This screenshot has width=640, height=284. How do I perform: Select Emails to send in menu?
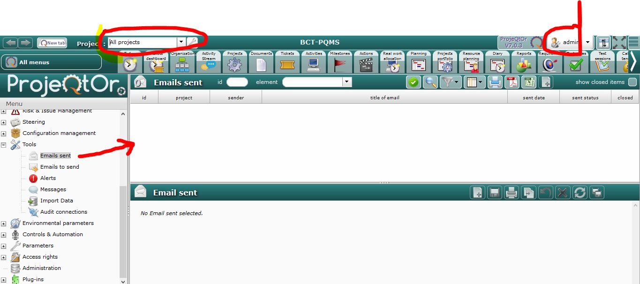60,167
